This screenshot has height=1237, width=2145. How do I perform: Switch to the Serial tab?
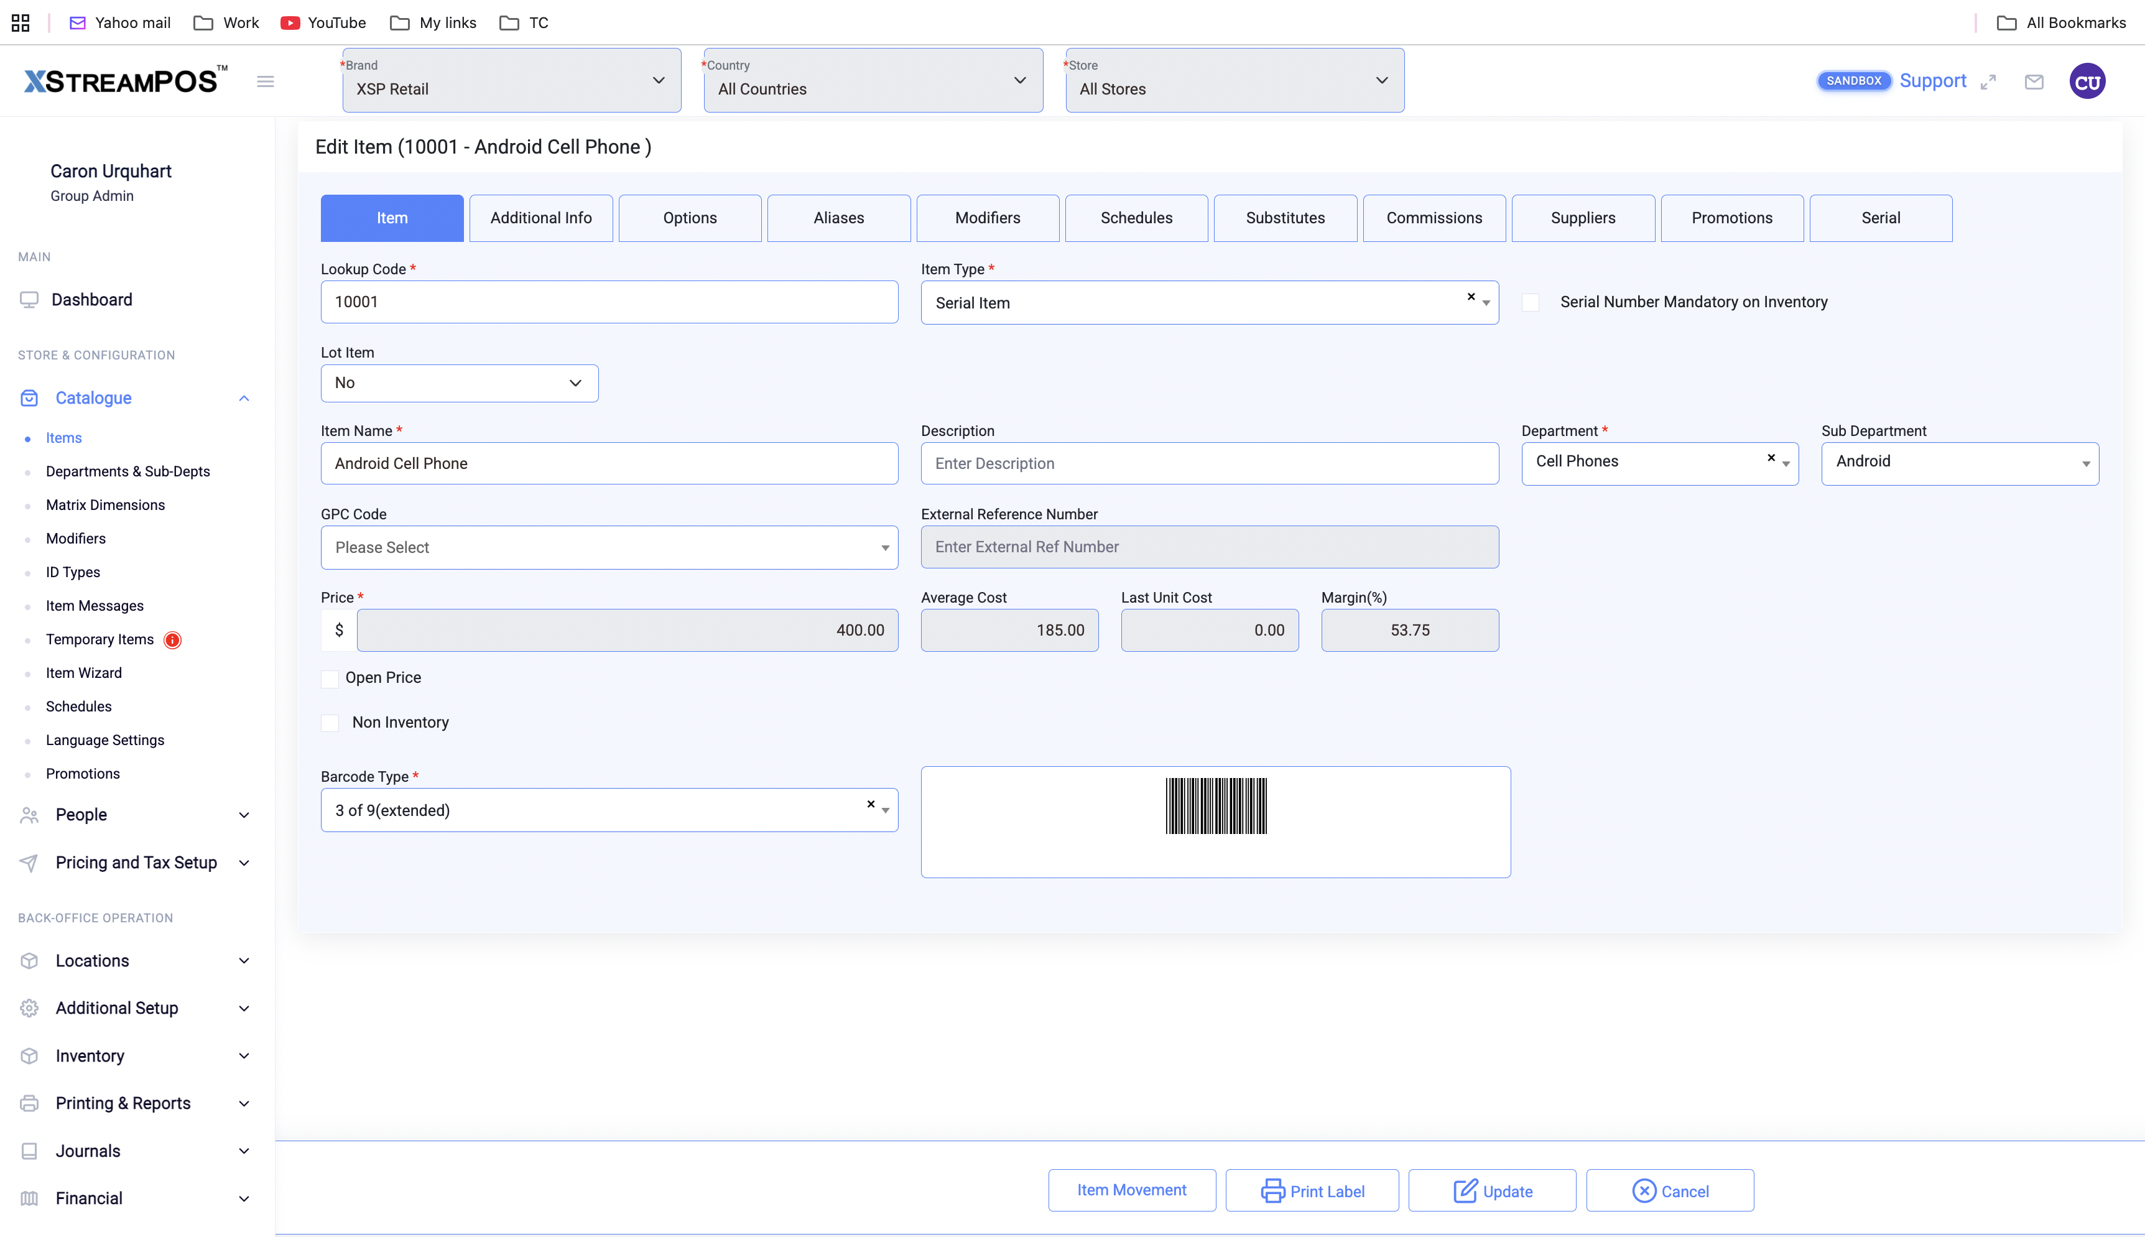(x=1881, y=218)
